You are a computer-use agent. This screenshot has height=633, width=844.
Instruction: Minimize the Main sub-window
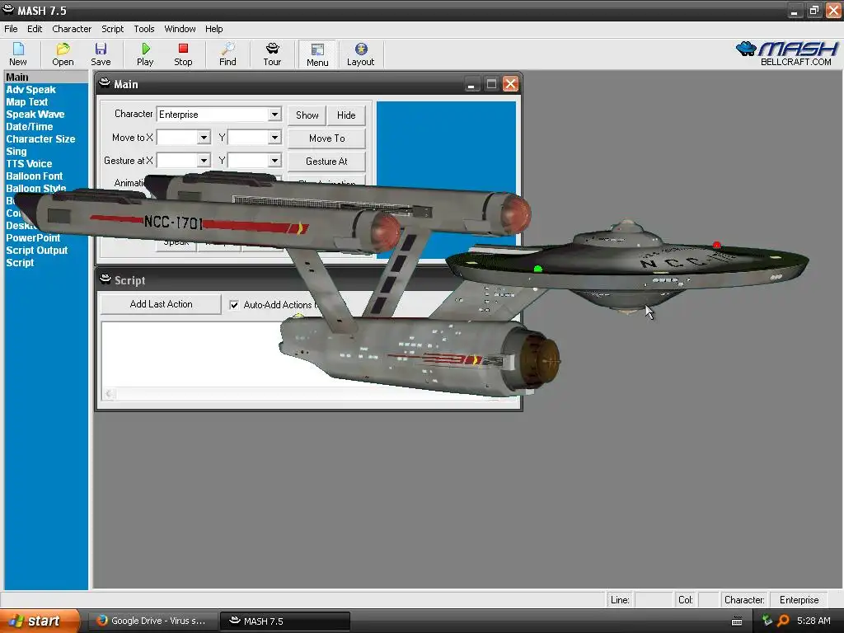(471, 84)
